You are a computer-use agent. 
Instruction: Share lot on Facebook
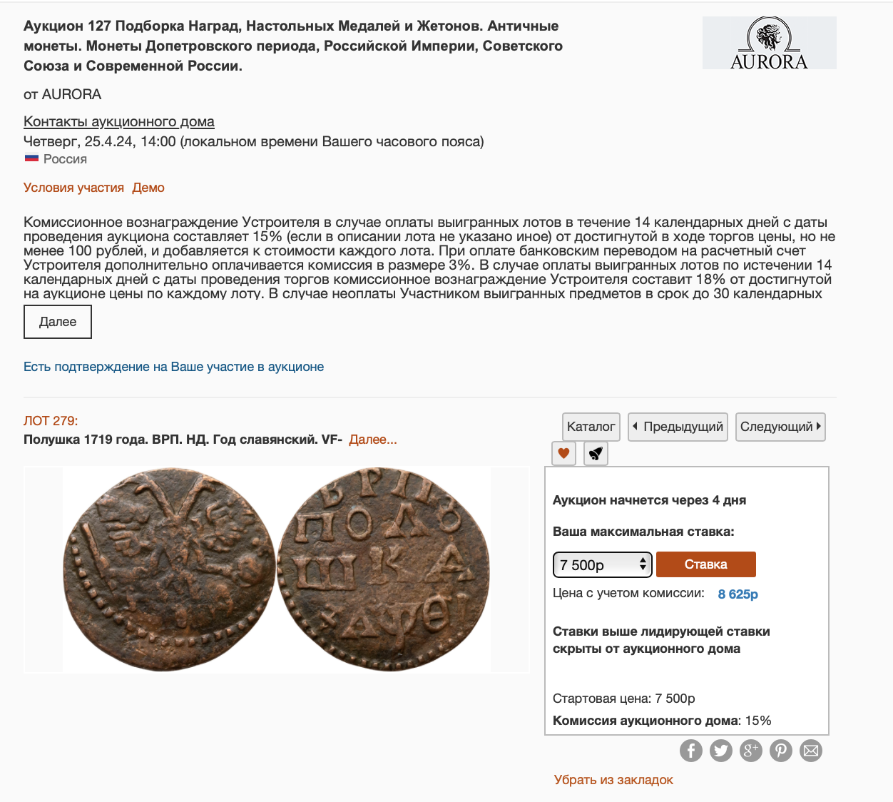tap(690, 750)
